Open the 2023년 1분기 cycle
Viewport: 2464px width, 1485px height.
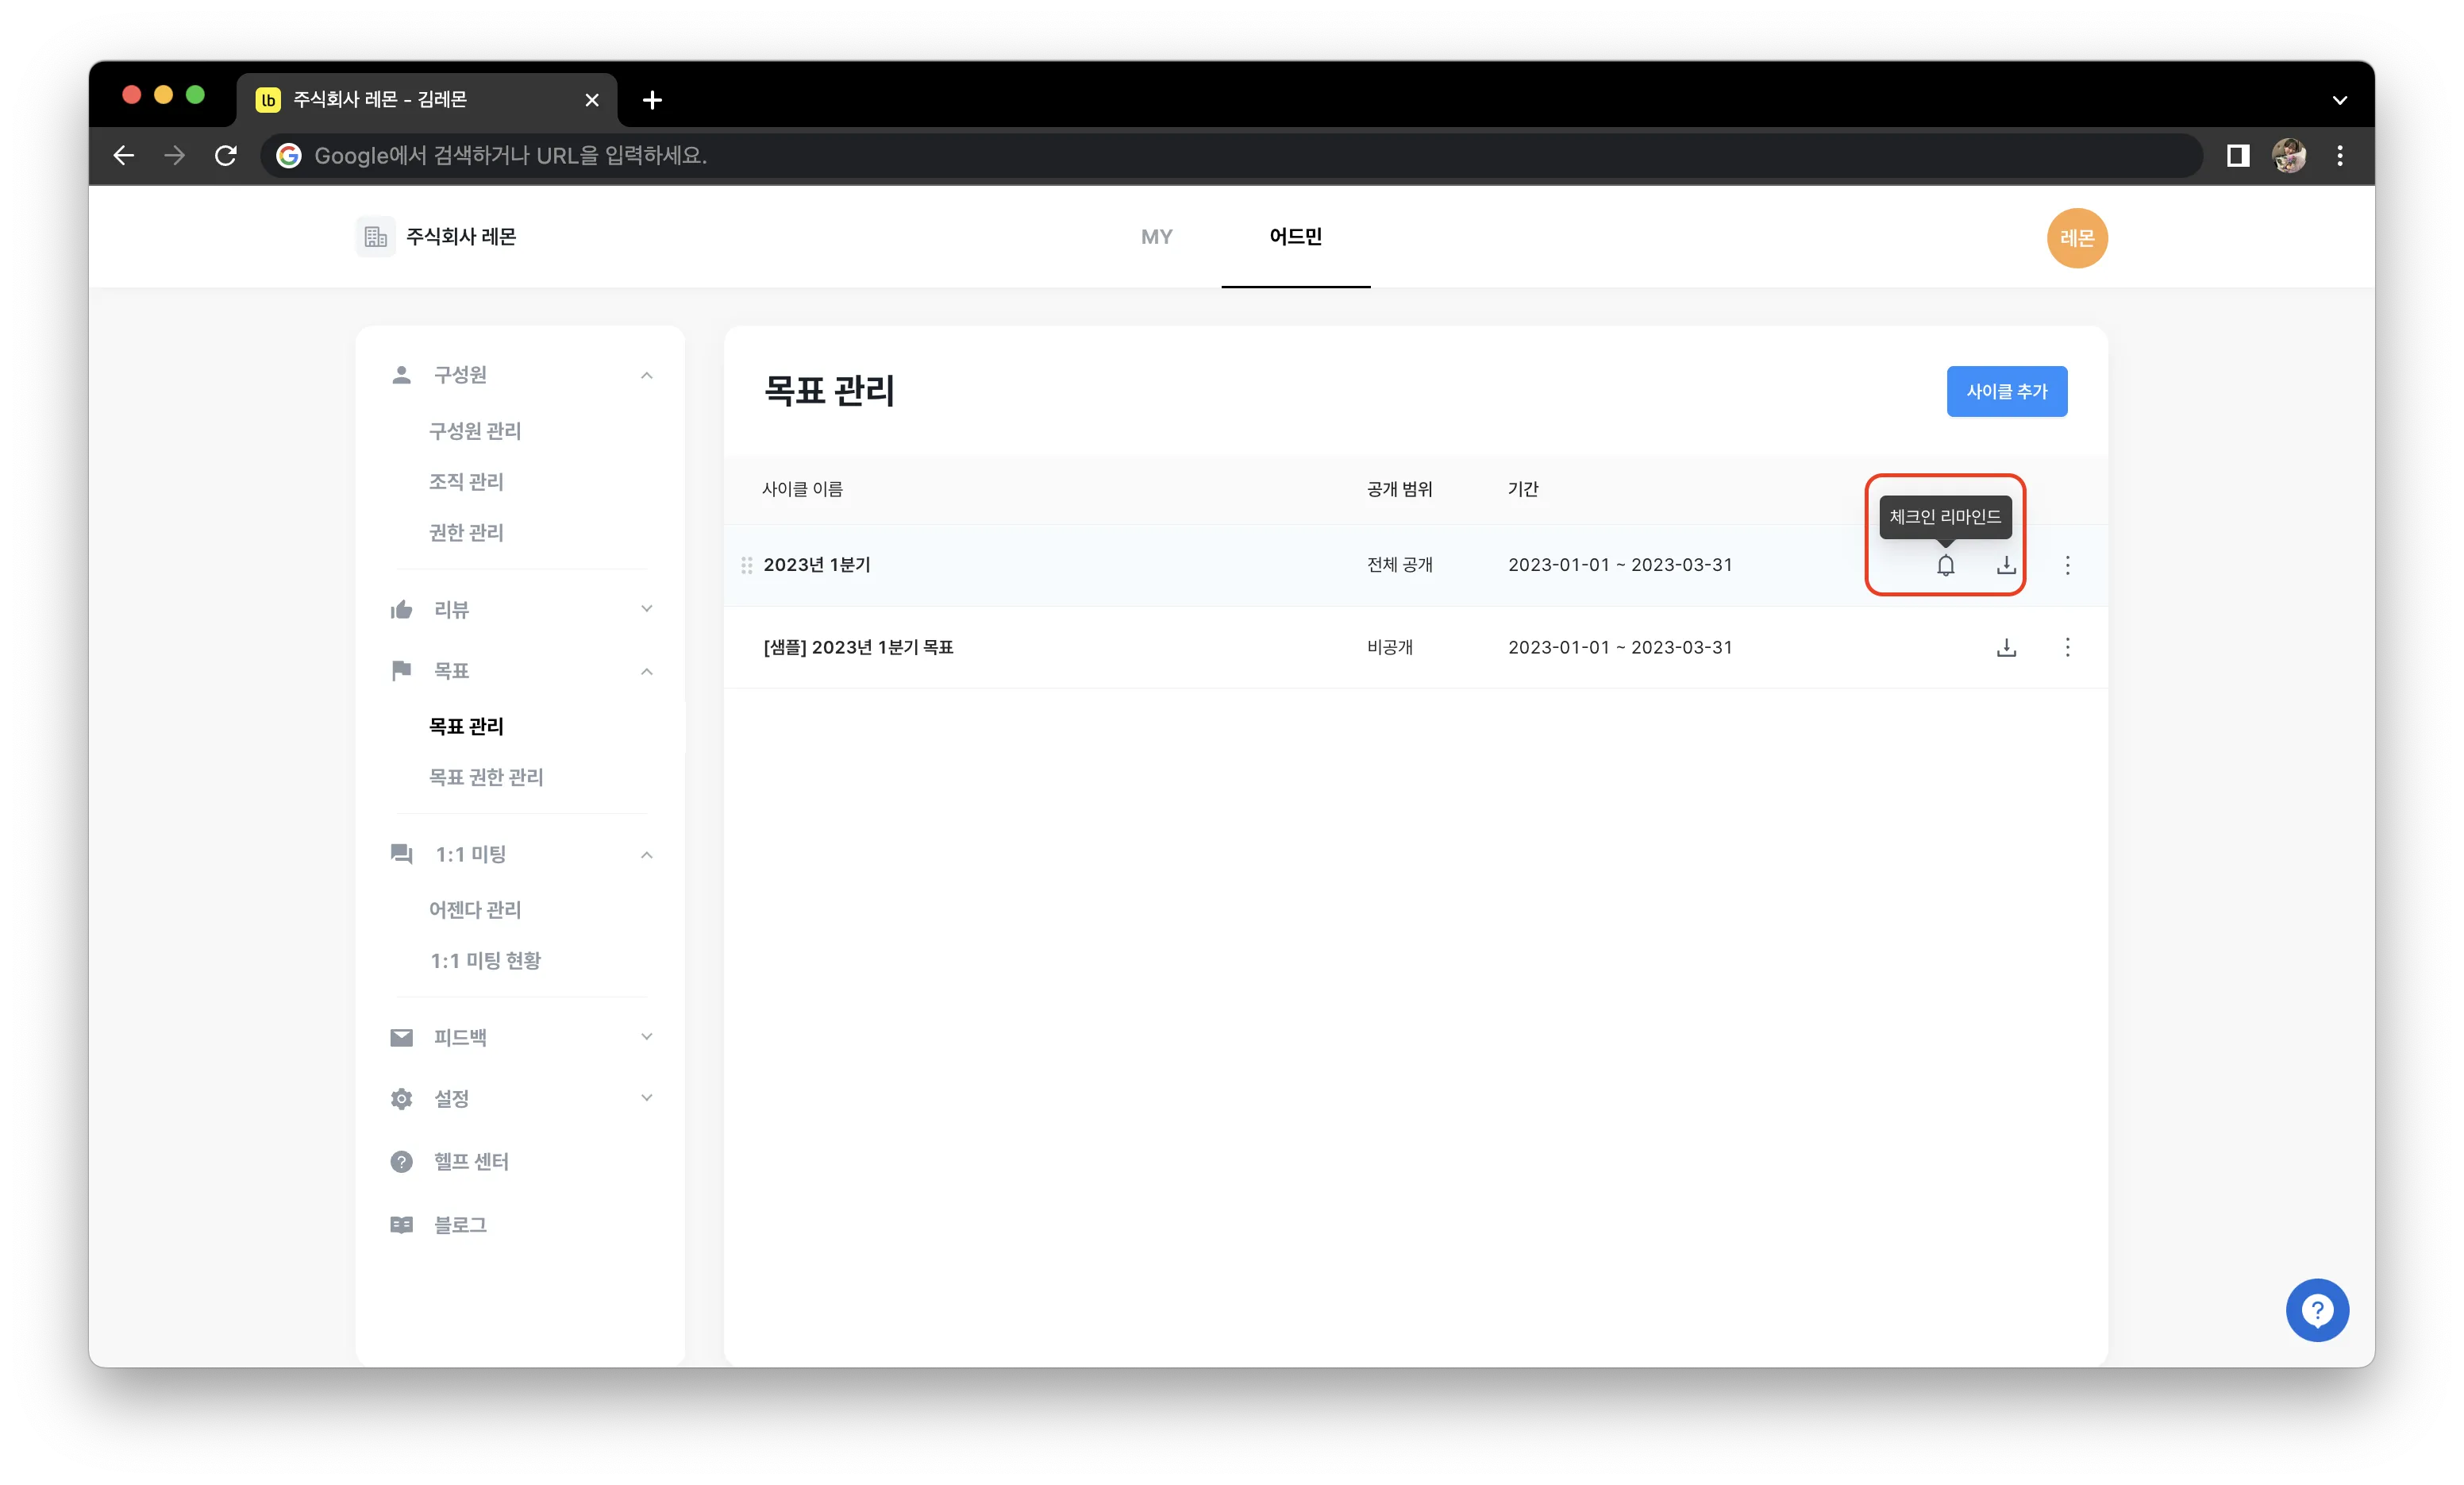point(817,565)
